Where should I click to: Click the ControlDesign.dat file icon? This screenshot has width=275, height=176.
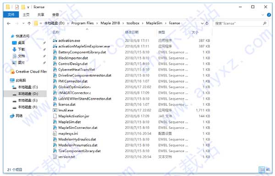click(x=55, y=64)
